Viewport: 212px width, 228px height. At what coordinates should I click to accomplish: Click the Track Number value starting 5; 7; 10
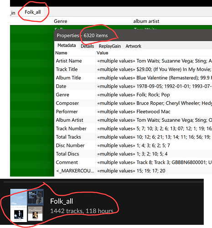pyautogui.click(x=155, y=129)
